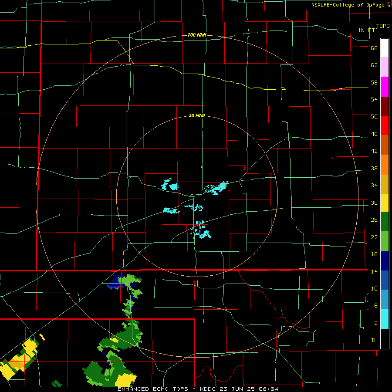Click legend value 46
Viewport: 392px width, 392px height.
click(374, 134)
